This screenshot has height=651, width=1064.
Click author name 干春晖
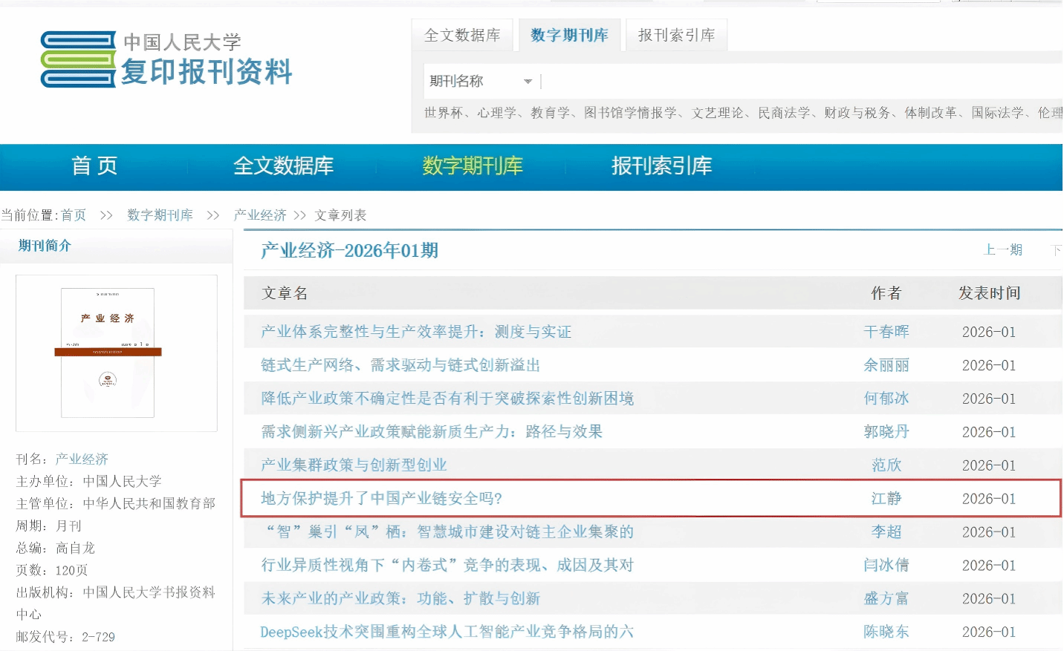pos(886,332)
